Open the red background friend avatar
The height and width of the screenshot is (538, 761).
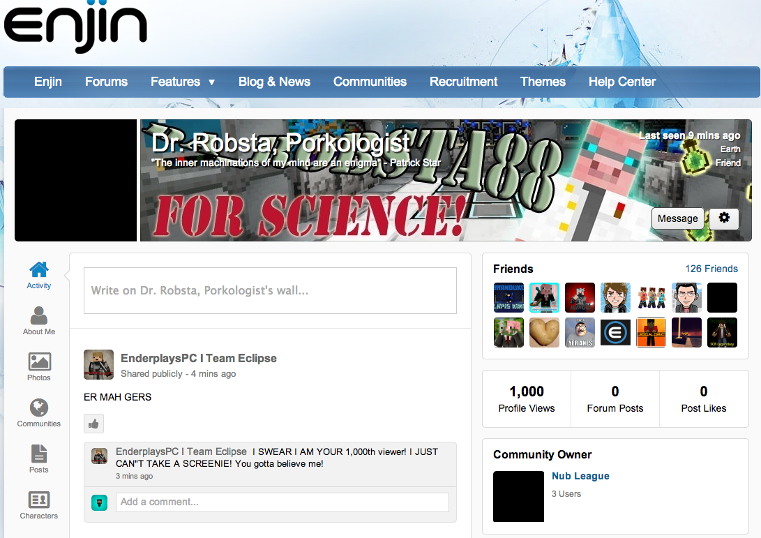coord(580,297)
